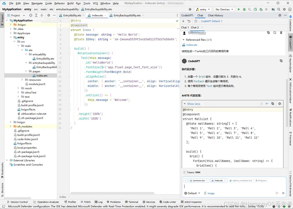Image resolution: width=293 pixels, height=209 pixels.
Task: Delete the chat message with trash icon
Action: [281, 33]
